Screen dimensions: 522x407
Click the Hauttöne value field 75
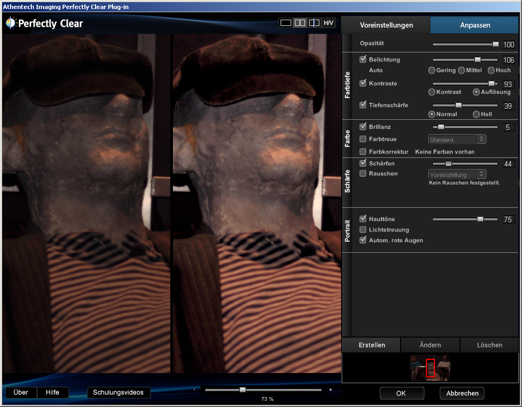pos(508,219)
